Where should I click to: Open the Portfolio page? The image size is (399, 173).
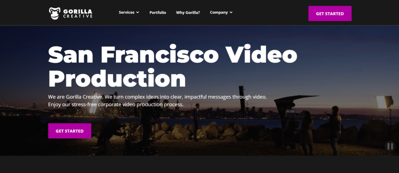coord(158,12)
